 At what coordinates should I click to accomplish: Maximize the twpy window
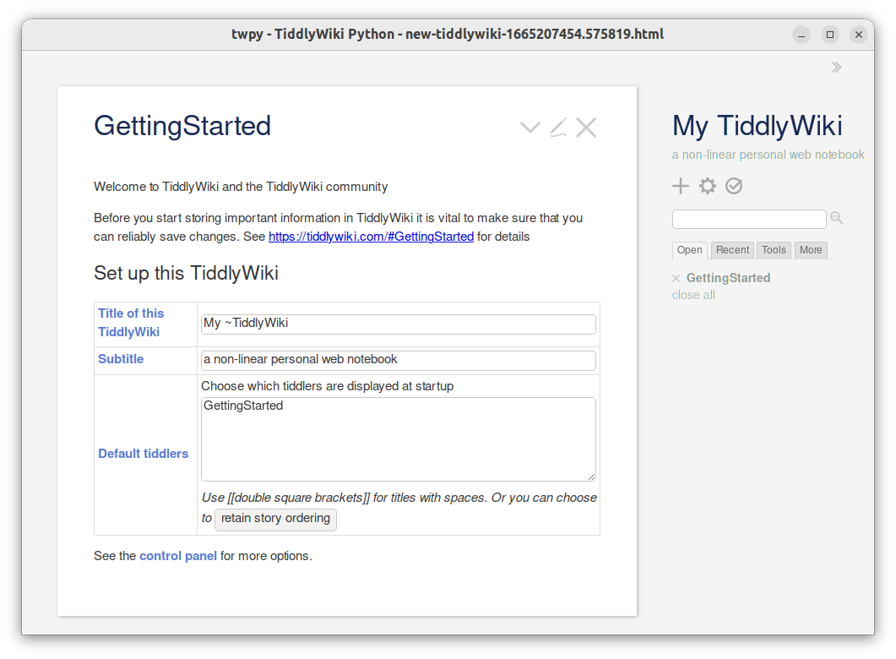830,35
